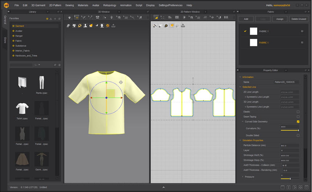This screenshot has width=312, height=192.
Task: Select the yellow Edit Pattern tool in the 2D toolbar
Action: (156, 17)
